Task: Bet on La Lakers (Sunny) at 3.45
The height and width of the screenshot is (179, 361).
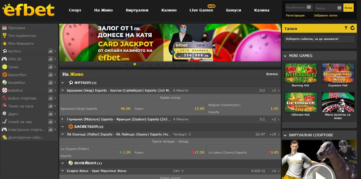Action: click(244, 152)
